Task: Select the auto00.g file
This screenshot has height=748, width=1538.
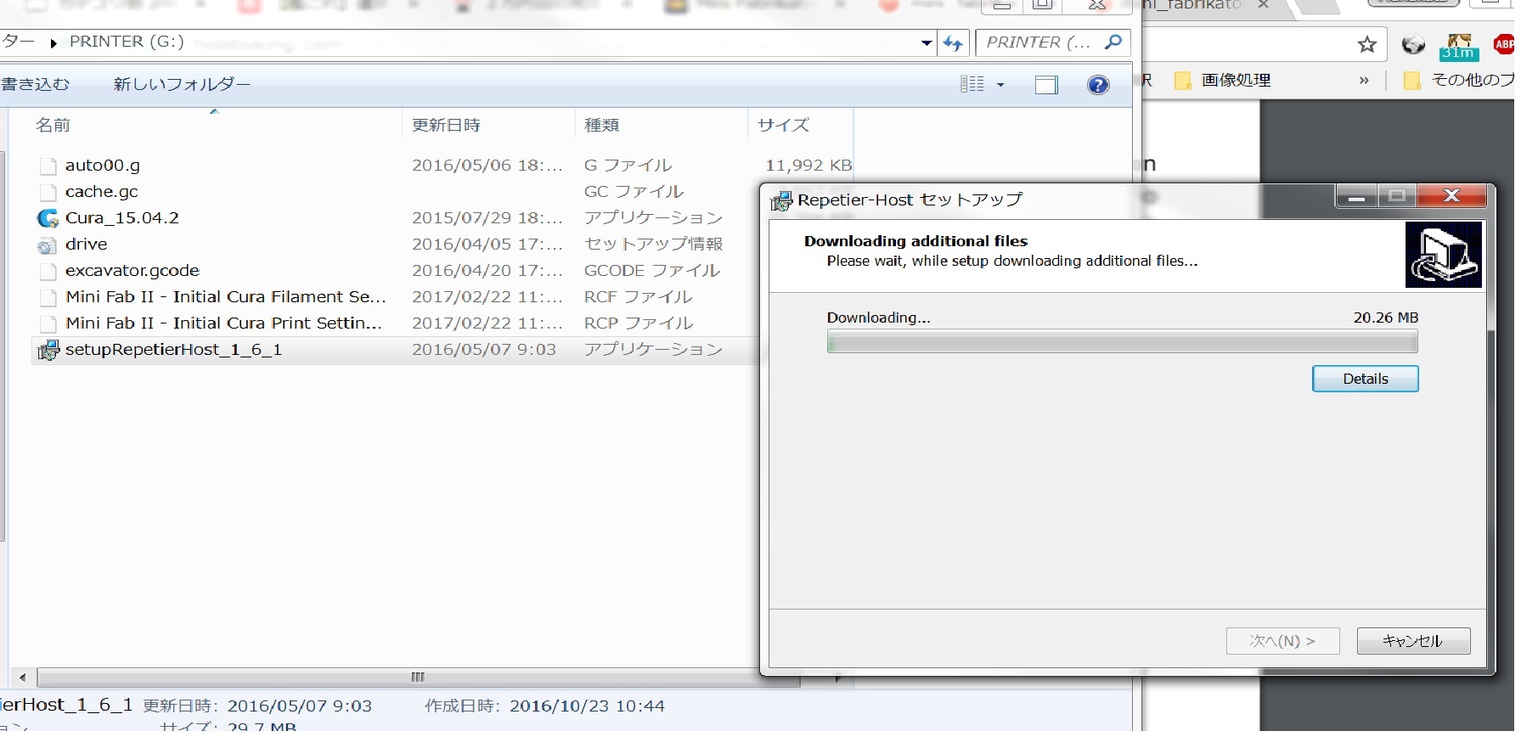Action: pos(103,166)
